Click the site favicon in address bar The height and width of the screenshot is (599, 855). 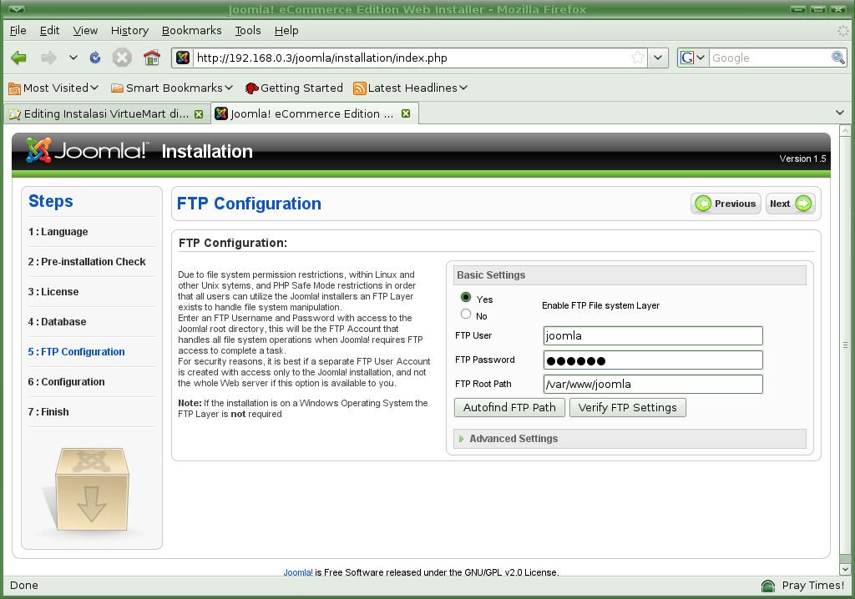point(183,58)
